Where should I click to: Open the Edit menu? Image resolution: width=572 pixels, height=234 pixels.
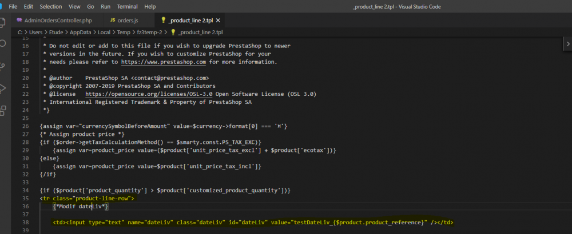tap(28, 6)
